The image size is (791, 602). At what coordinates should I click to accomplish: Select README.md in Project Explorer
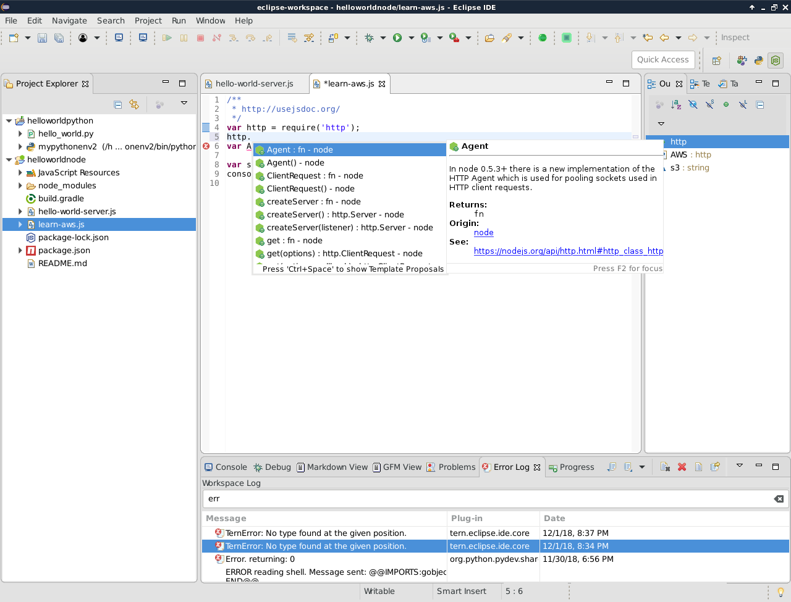[x=62, y=264]
